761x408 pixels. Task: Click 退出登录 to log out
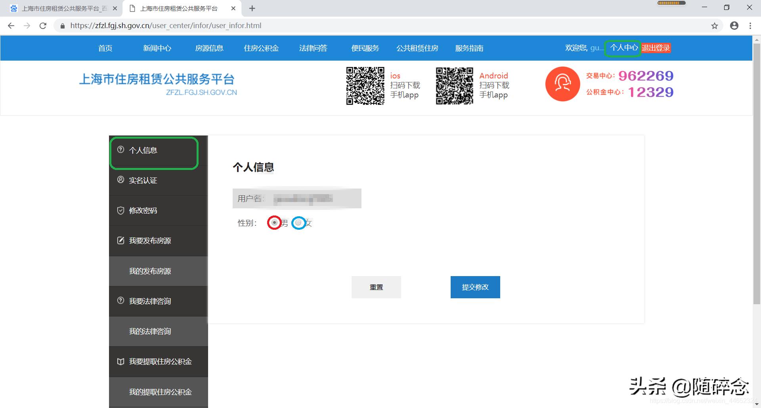coord(656,48)
